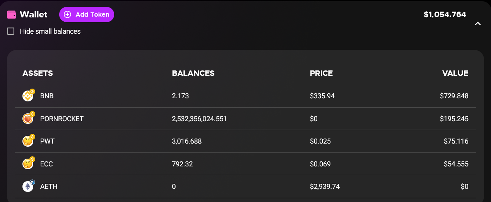Click the BALANCES column header
This screenshot has width=491, height=202.
(193, 73)
